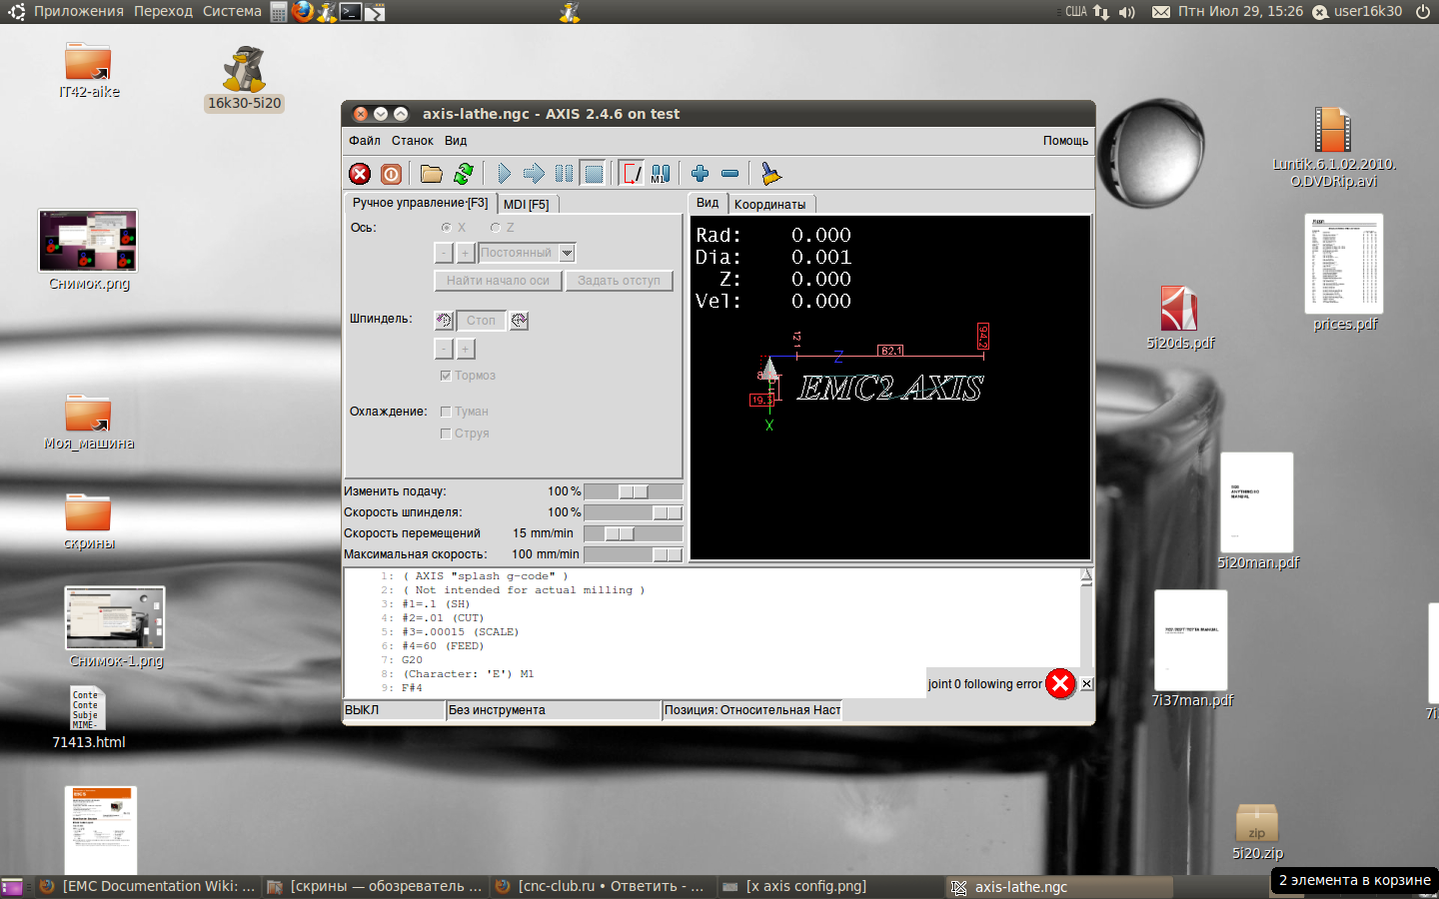This screenshot has width=1439, height=899.
Task: Dismiss the joint 0 following error notification
Action: [x=1086, y=684]
